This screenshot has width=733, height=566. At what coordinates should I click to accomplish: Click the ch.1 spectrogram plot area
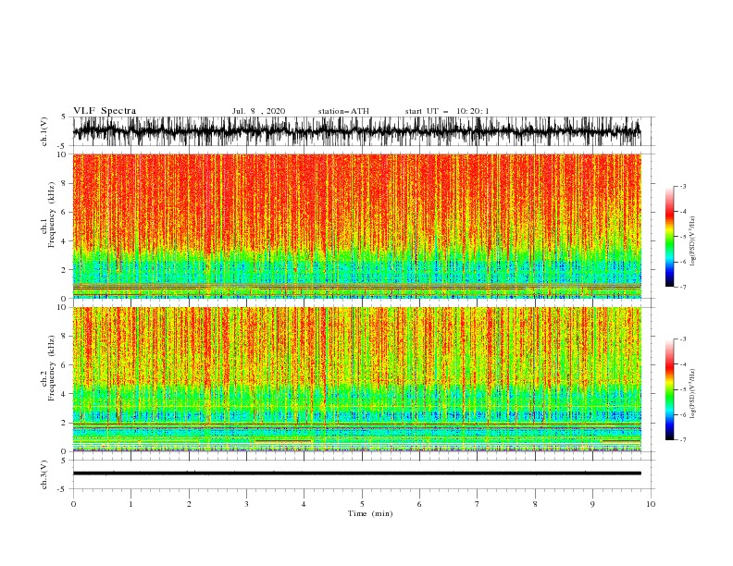coord(356,226)
